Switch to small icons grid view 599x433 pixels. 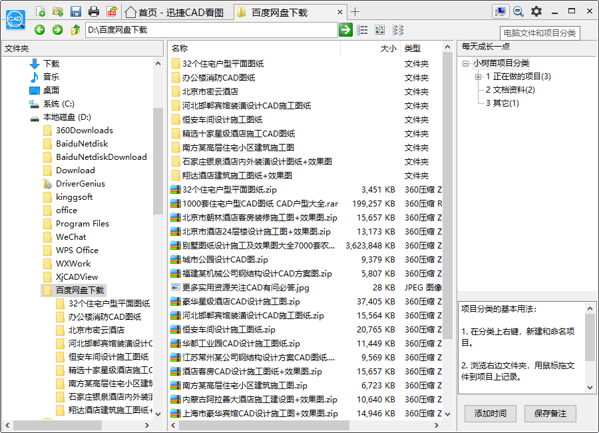coord(398,30)
